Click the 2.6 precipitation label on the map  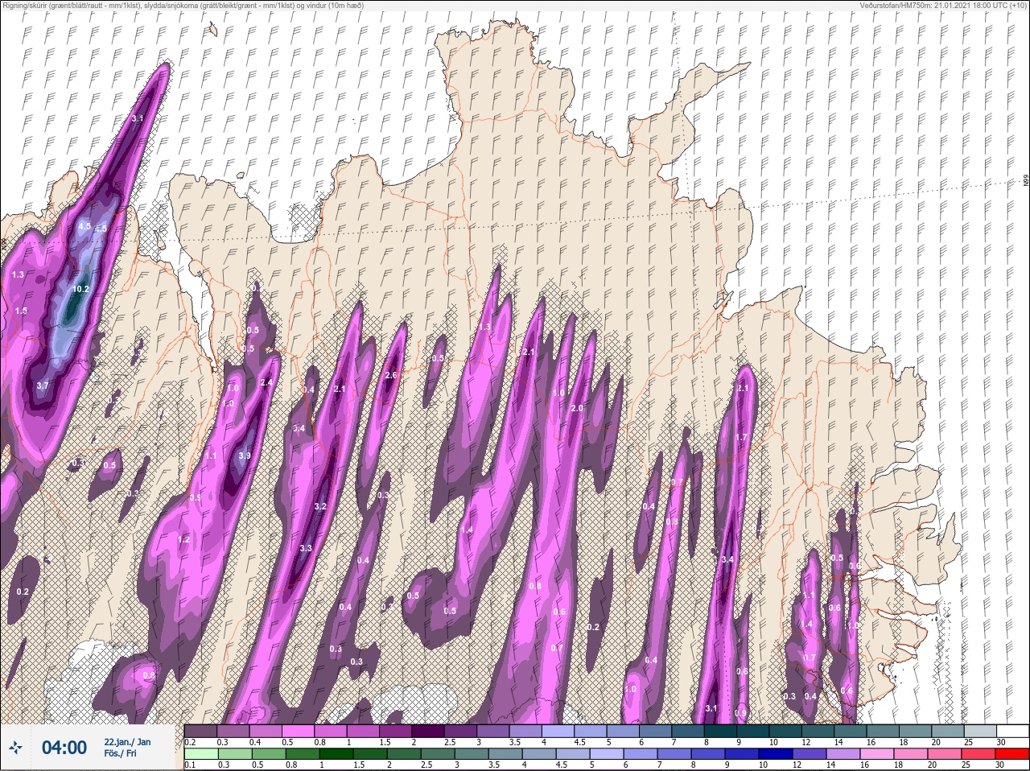click(x=391, y=375)
